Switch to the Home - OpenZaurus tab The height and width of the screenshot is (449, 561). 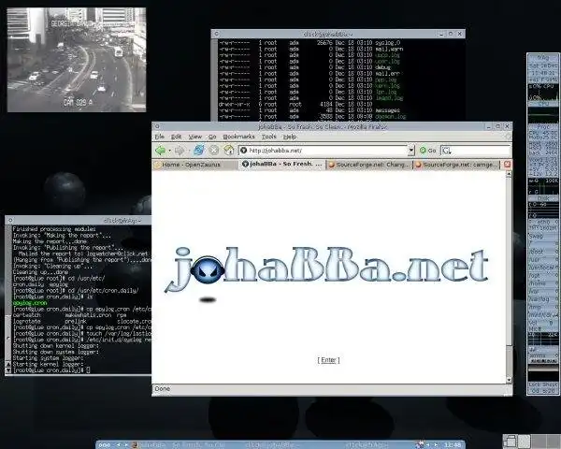click(195, 165)
